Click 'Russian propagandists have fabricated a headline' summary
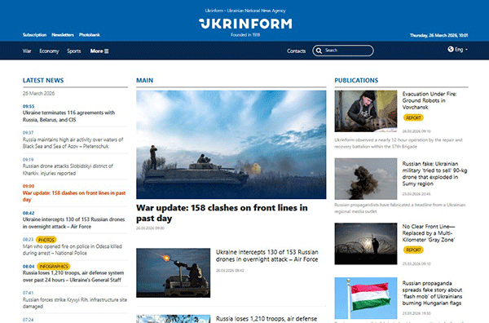 [x=400, y=208]
